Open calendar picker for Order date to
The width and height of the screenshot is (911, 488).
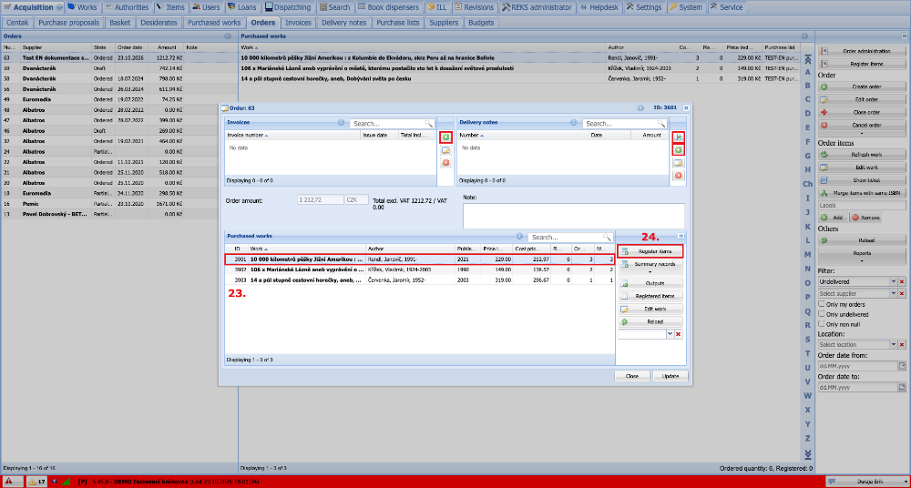point(902,387)
